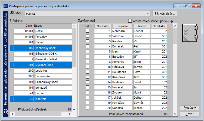Click first name field Dalibor
Screen dimensions: 204x121
click(142, 98)
